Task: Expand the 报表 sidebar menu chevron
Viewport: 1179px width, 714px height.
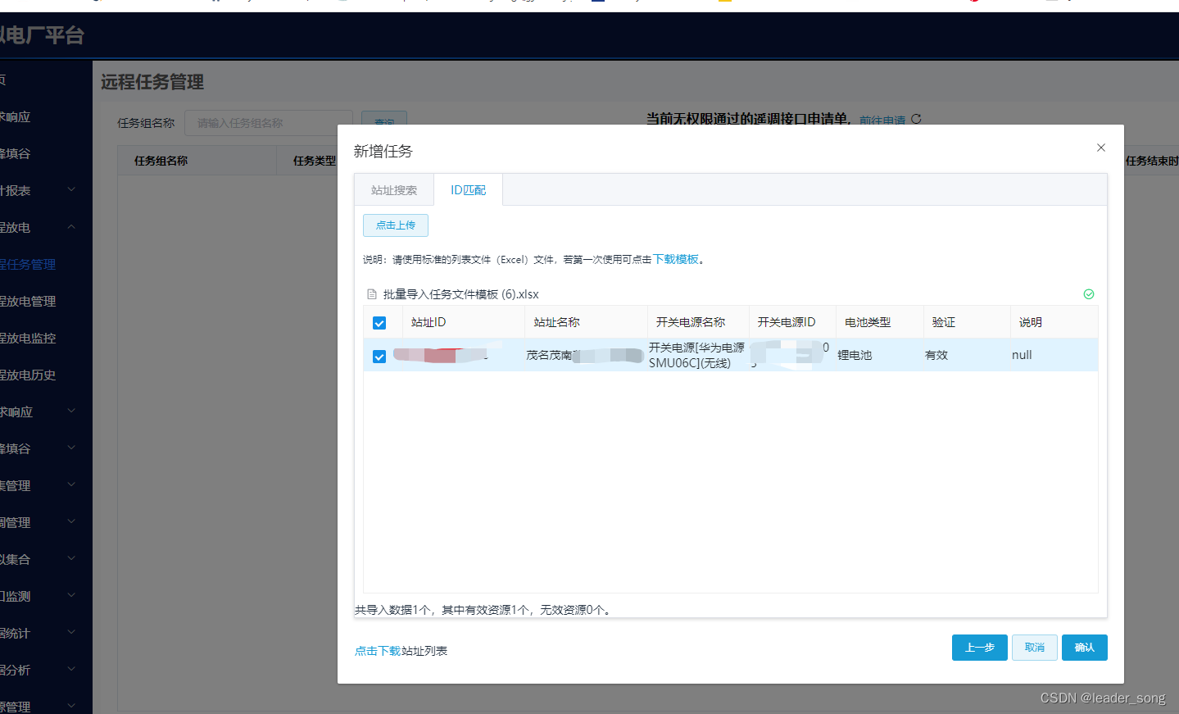Action: point(71,190)
